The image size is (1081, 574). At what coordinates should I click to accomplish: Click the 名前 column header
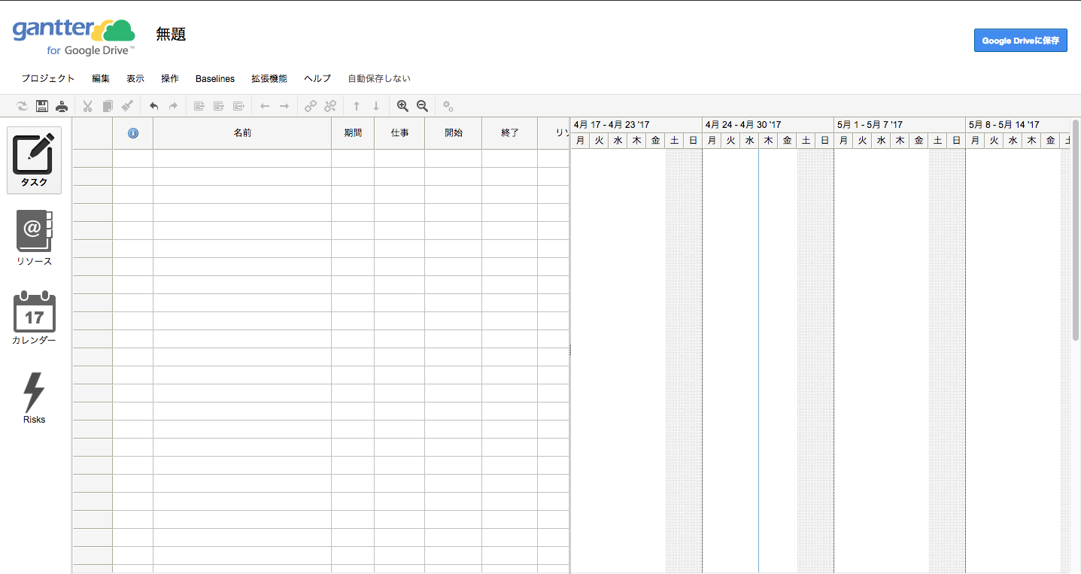(x=242, y=133)
